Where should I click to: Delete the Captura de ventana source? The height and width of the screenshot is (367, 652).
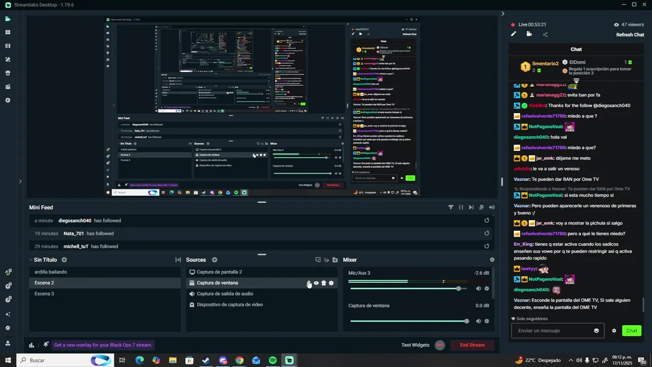click(323, 283)
